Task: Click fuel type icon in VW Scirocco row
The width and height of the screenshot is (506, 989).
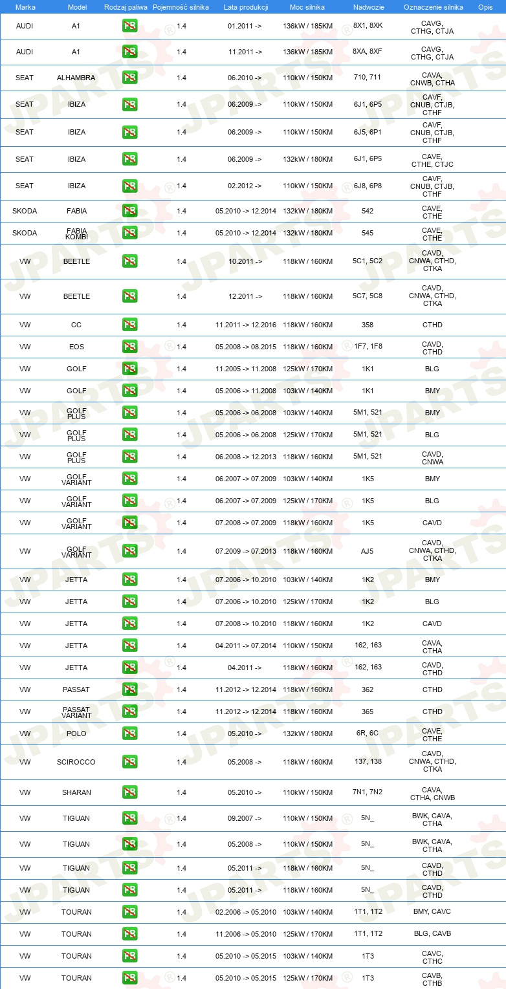Action: (129, 762)
